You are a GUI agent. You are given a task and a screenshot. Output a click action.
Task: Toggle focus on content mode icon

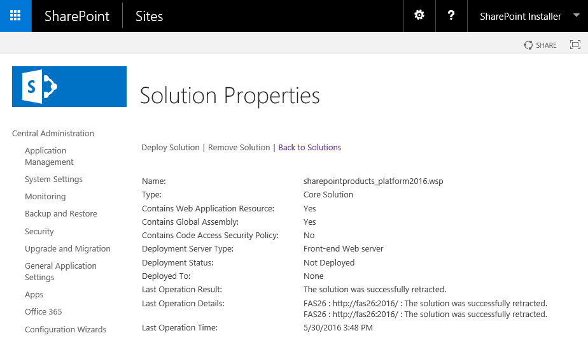575,45
